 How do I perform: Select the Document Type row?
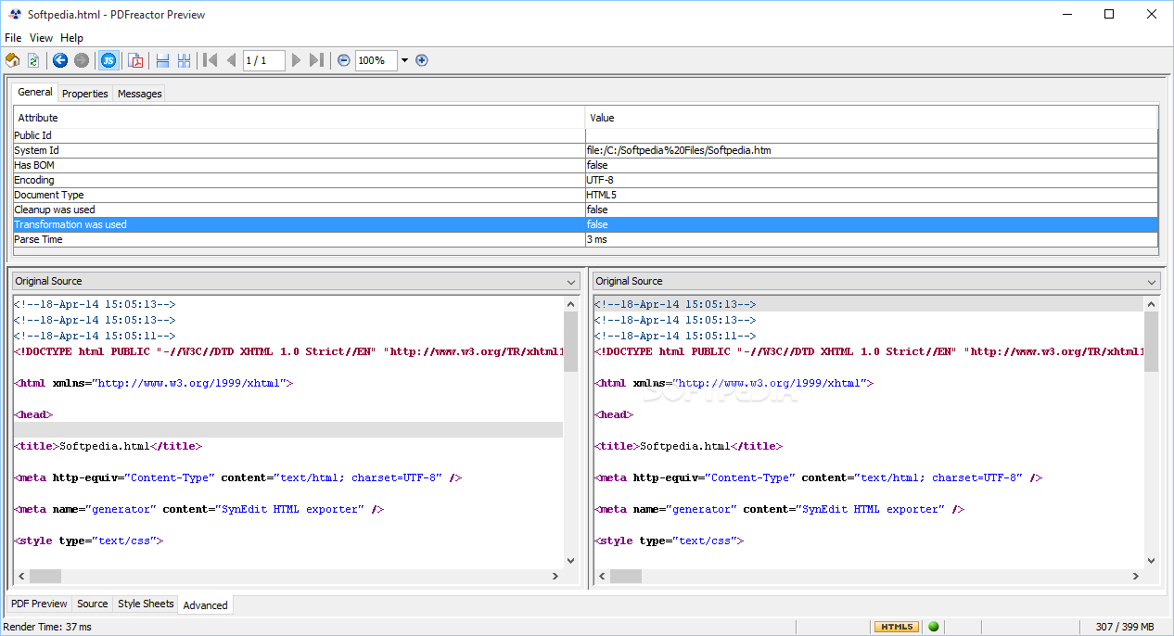pyautogui.click(x=586, y=195)
